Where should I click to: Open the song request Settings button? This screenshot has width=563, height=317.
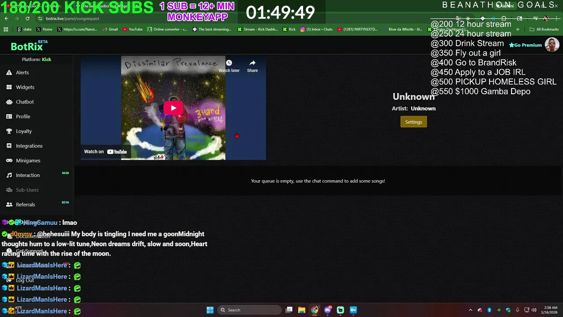tap(413, 122)
